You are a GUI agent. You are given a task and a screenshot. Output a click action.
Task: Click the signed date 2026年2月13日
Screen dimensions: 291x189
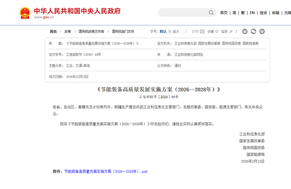(253, 161)
